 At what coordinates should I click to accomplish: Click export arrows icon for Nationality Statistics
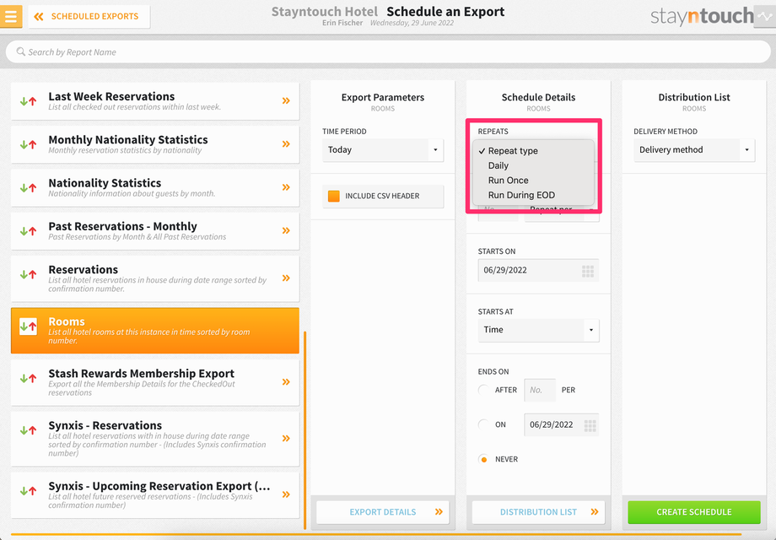[28, 188]
